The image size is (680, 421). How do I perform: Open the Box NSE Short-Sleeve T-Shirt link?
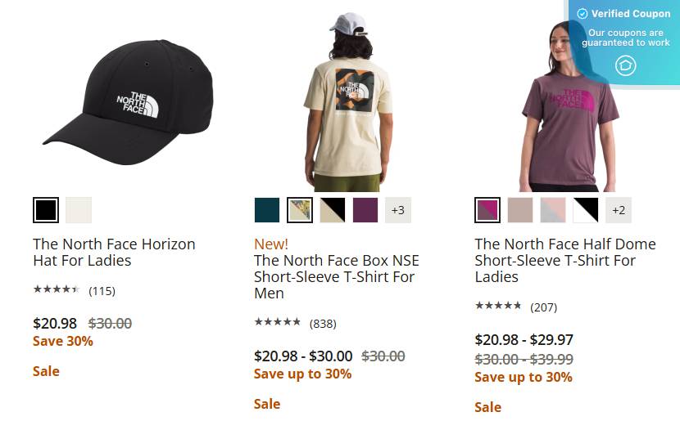337,276
